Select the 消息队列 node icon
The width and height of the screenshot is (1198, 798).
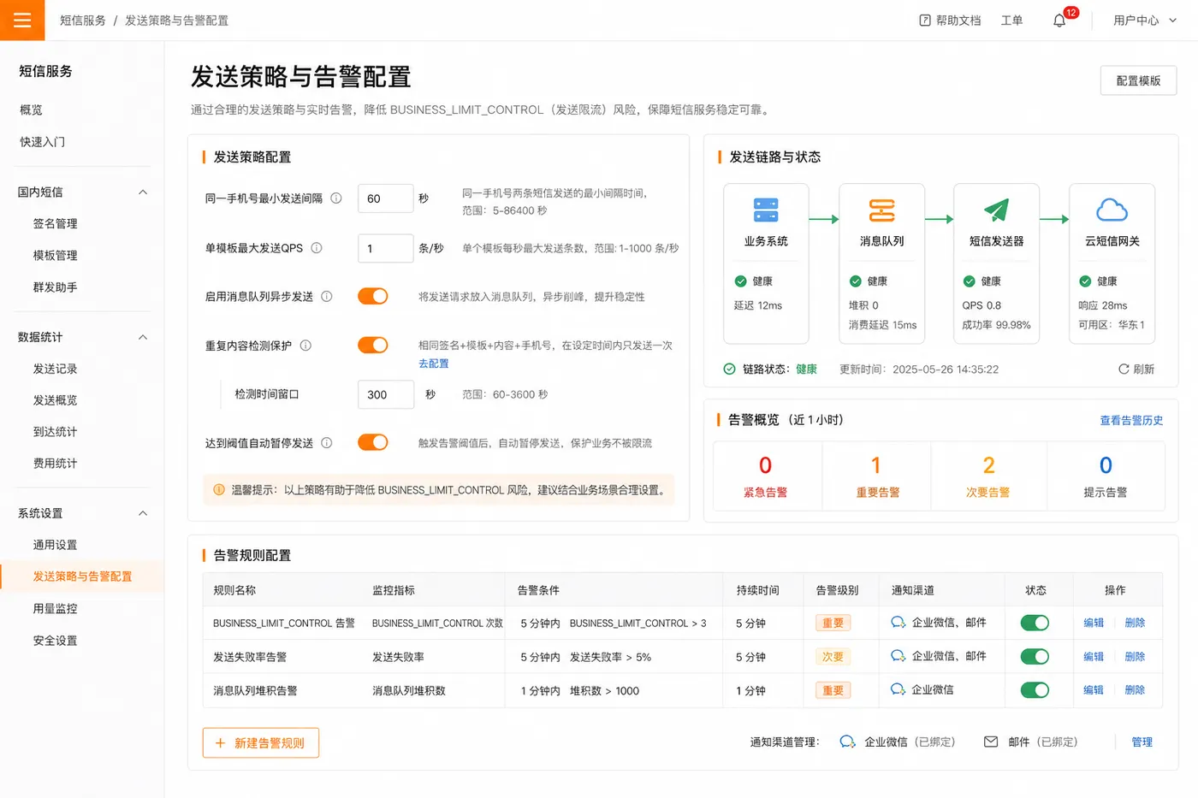tap(881, 210)
